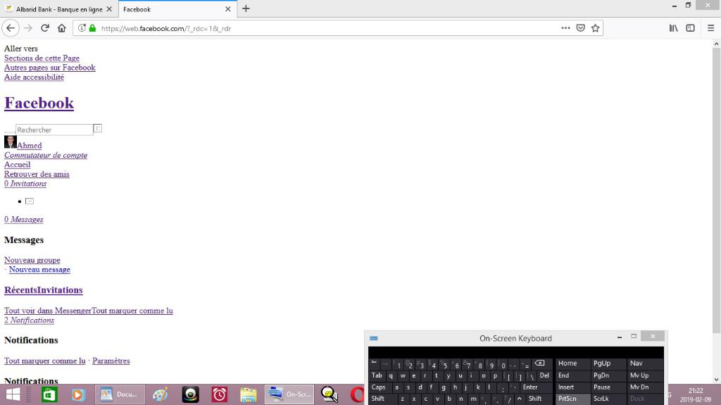721x405 pixels.
Task: Bookmark this page with the star
Action: point(596,28)
